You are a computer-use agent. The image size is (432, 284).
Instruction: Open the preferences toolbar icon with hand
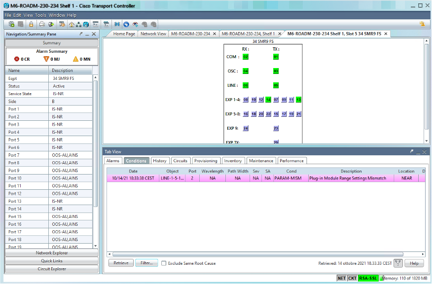(x=62, y=24)
